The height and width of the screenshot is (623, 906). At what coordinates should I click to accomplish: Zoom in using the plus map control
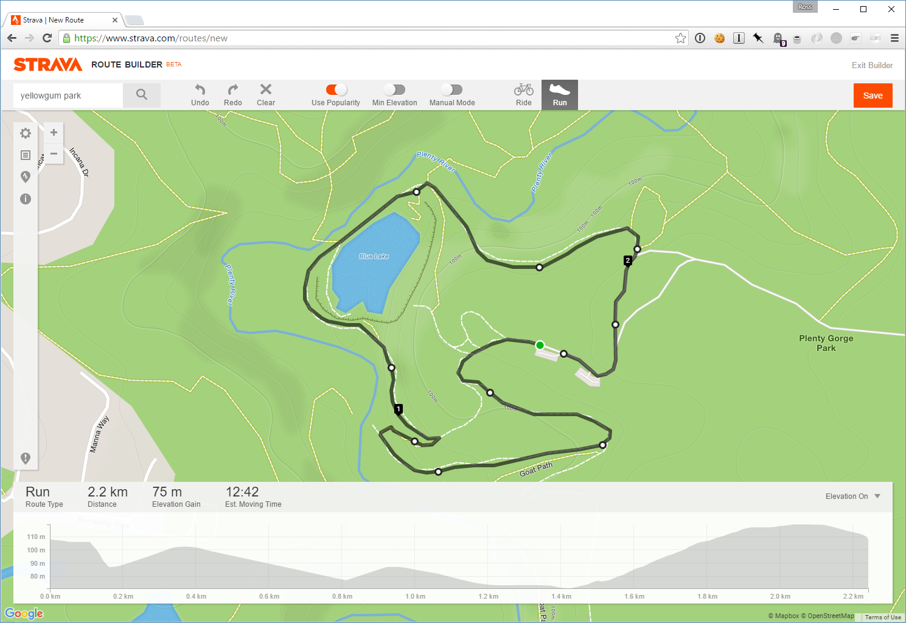[53, 132]
